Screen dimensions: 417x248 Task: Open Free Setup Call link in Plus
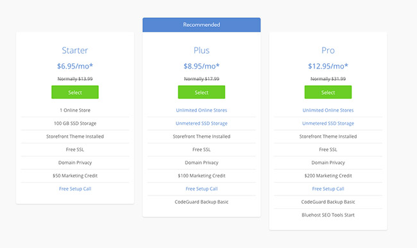pos(201,189)
